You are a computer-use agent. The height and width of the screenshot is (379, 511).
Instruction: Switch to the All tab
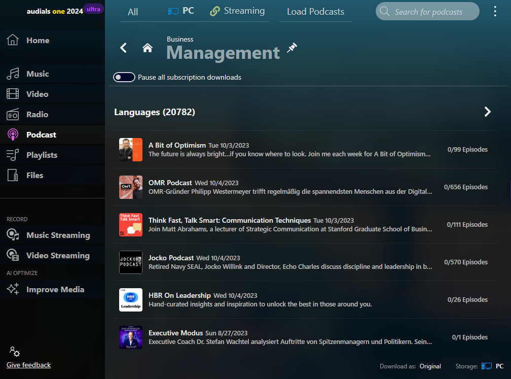coord(133,12)
